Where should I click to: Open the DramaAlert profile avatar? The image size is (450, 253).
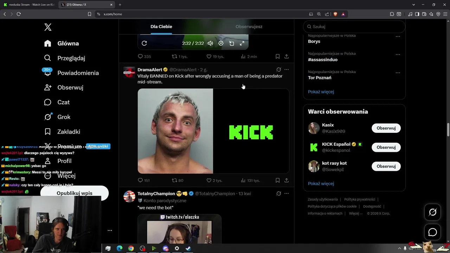coord(129,72)
